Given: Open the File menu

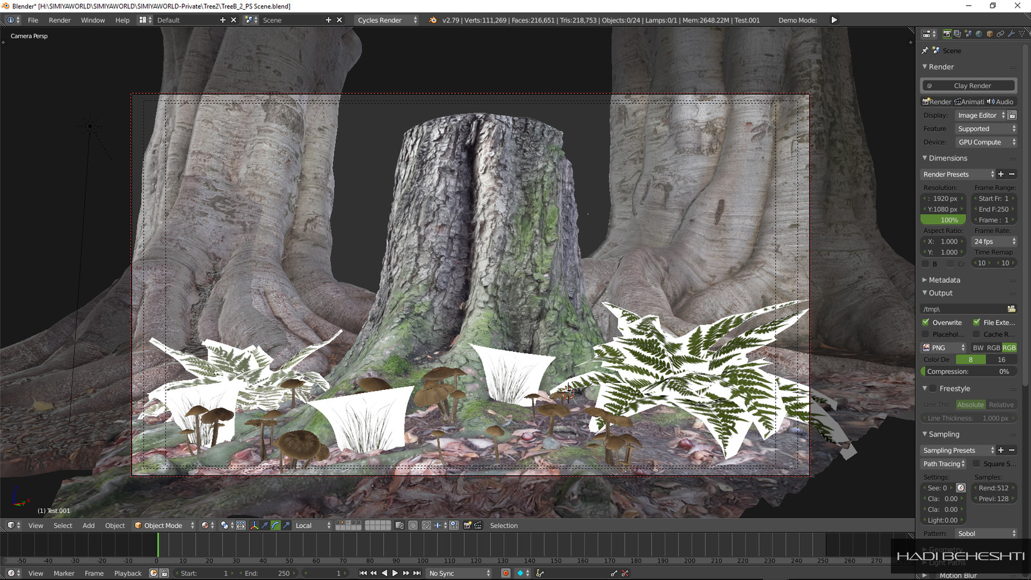Looking at the screenshot, I should 33,20.
